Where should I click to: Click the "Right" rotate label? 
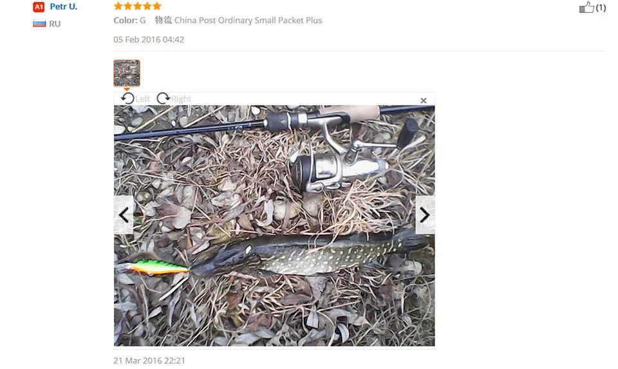pos(182,99)
